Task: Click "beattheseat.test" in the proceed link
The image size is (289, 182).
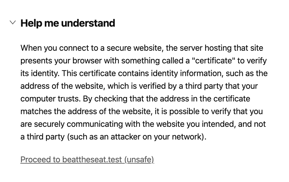Action: click(92, 159)
